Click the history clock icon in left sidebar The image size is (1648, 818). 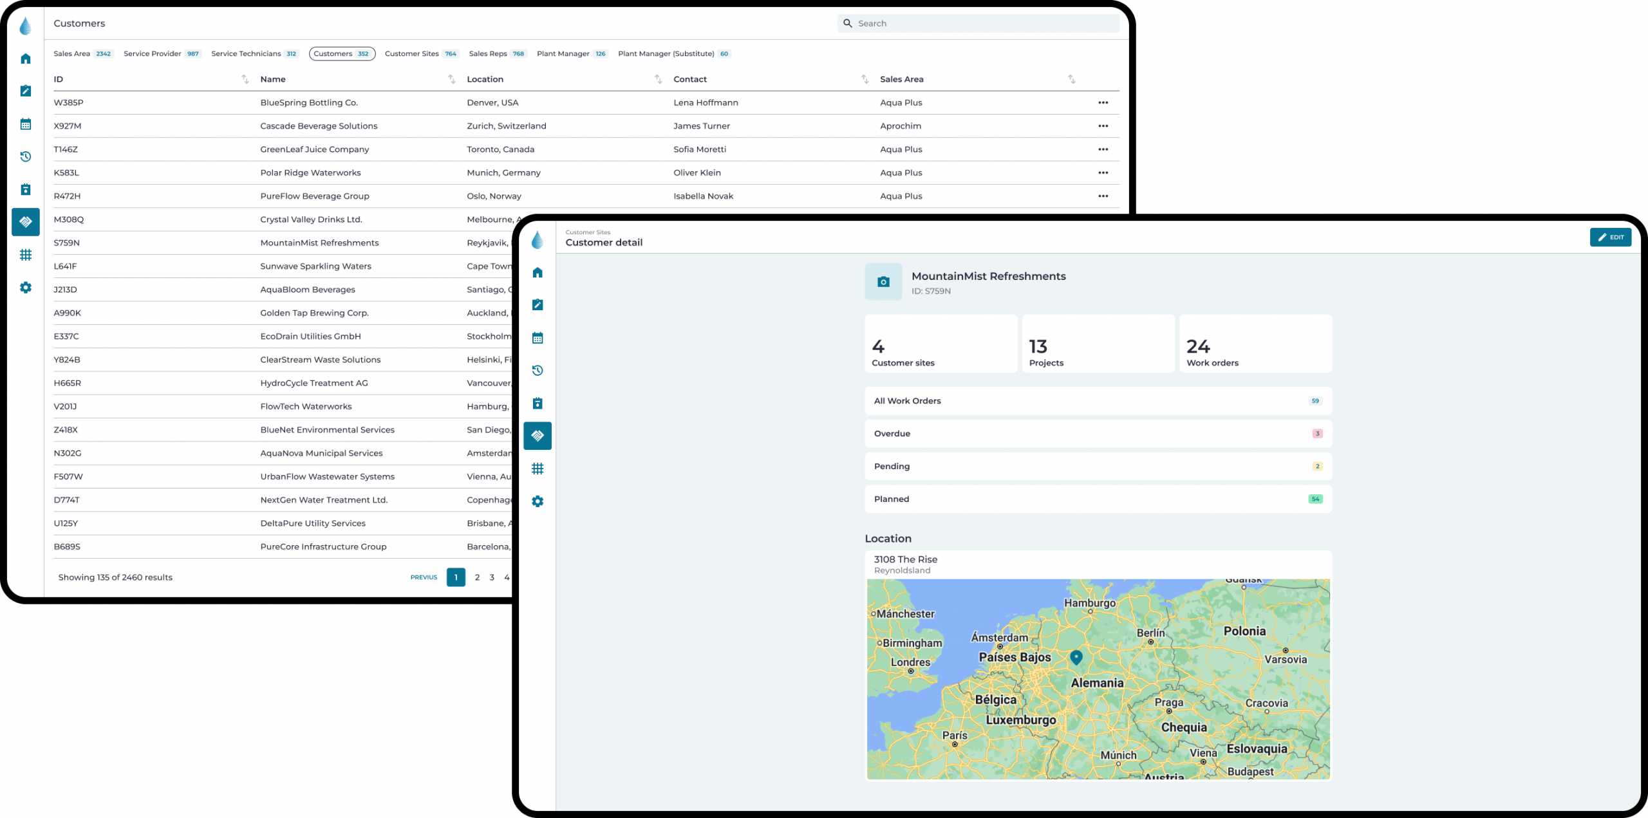[x=26, y=156]
